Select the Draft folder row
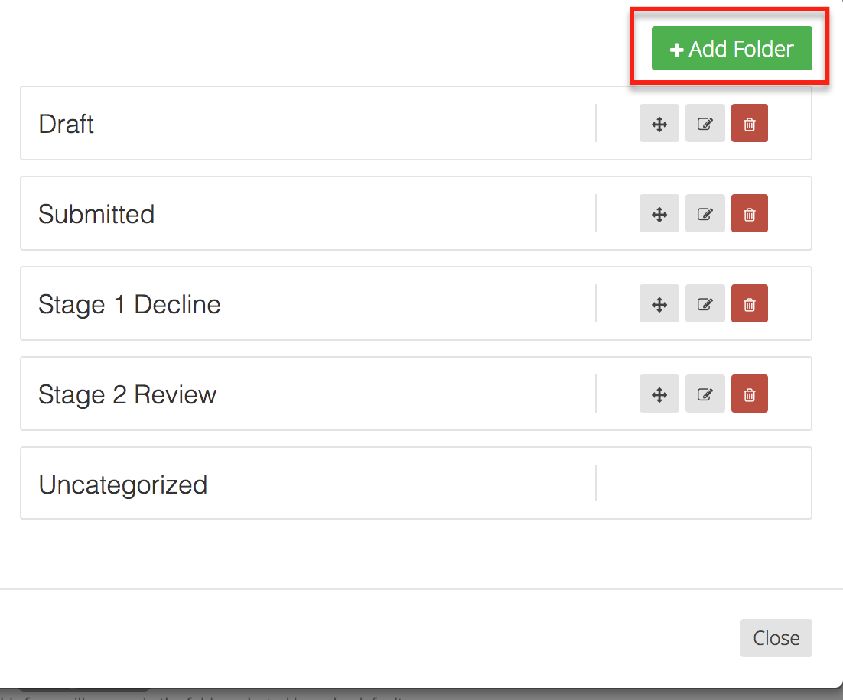 [x=306, y=123]
